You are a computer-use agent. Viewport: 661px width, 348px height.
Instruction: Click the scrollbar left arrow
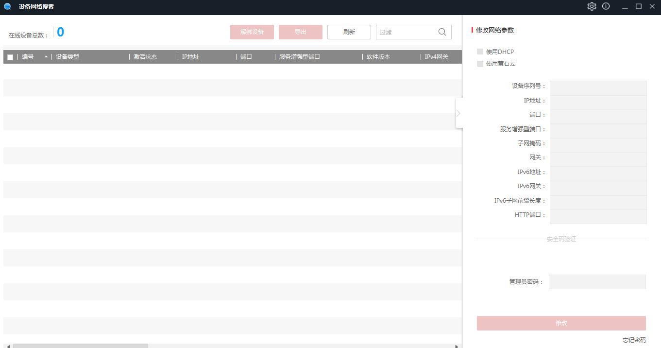[x=8, y=346]
